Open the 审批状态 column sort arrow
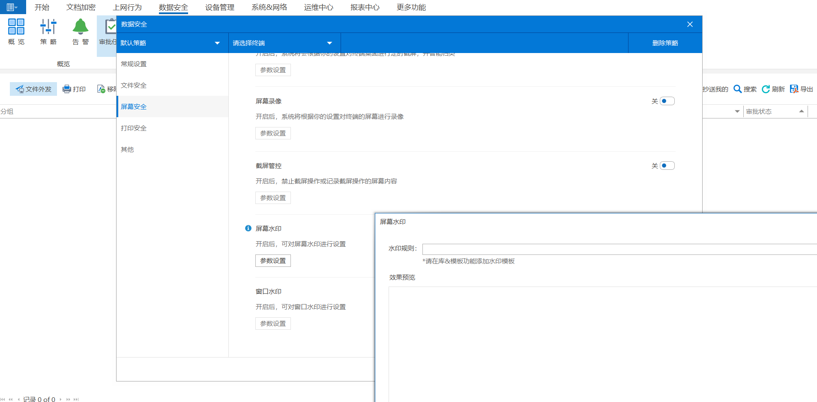 [801, 111]
